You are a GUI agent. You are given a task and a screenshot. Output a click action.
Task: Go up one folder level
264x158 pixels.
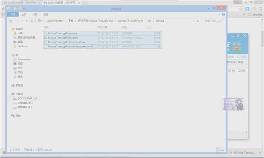pos(26,21)
